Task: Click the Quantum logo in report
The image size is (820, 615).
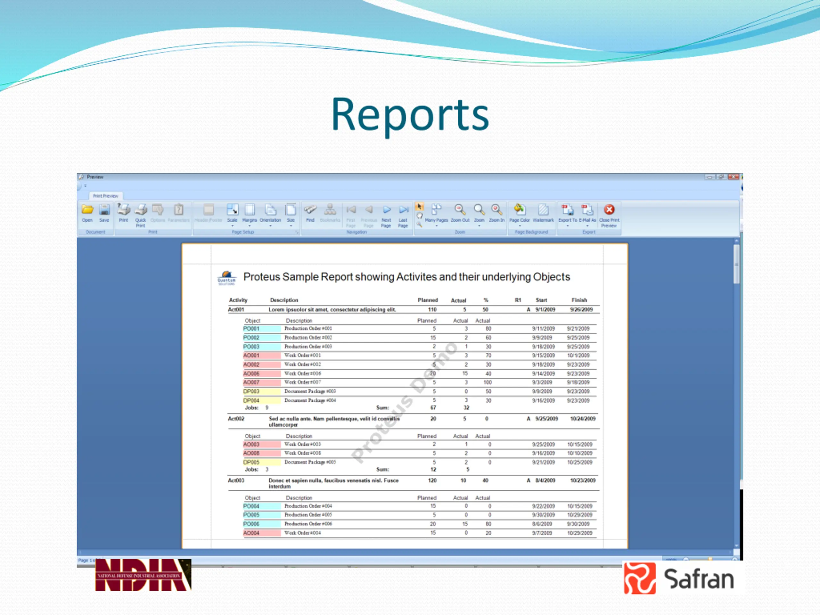Action: [226, 278]
